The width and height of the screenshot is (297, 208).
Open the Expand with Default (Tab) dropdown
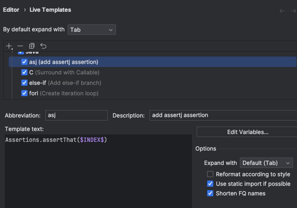266,163
